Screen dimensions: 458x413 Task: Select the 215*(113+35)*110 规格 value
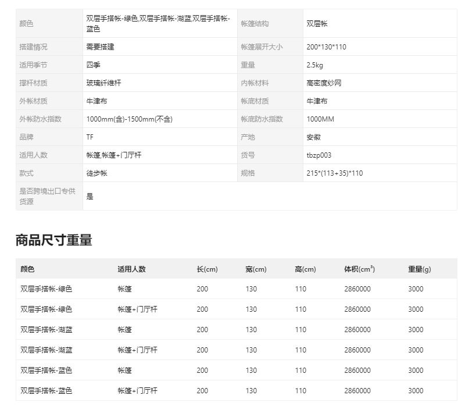(x=334, y=173)
